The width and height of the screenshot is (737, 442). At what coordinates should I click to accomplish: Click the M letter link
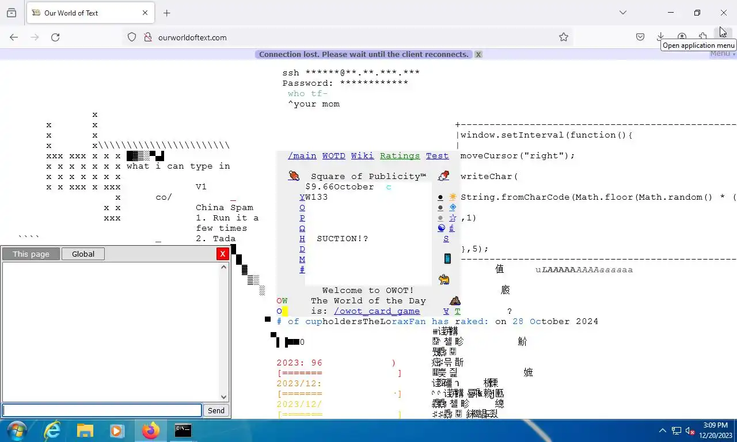tap(302, 259)
